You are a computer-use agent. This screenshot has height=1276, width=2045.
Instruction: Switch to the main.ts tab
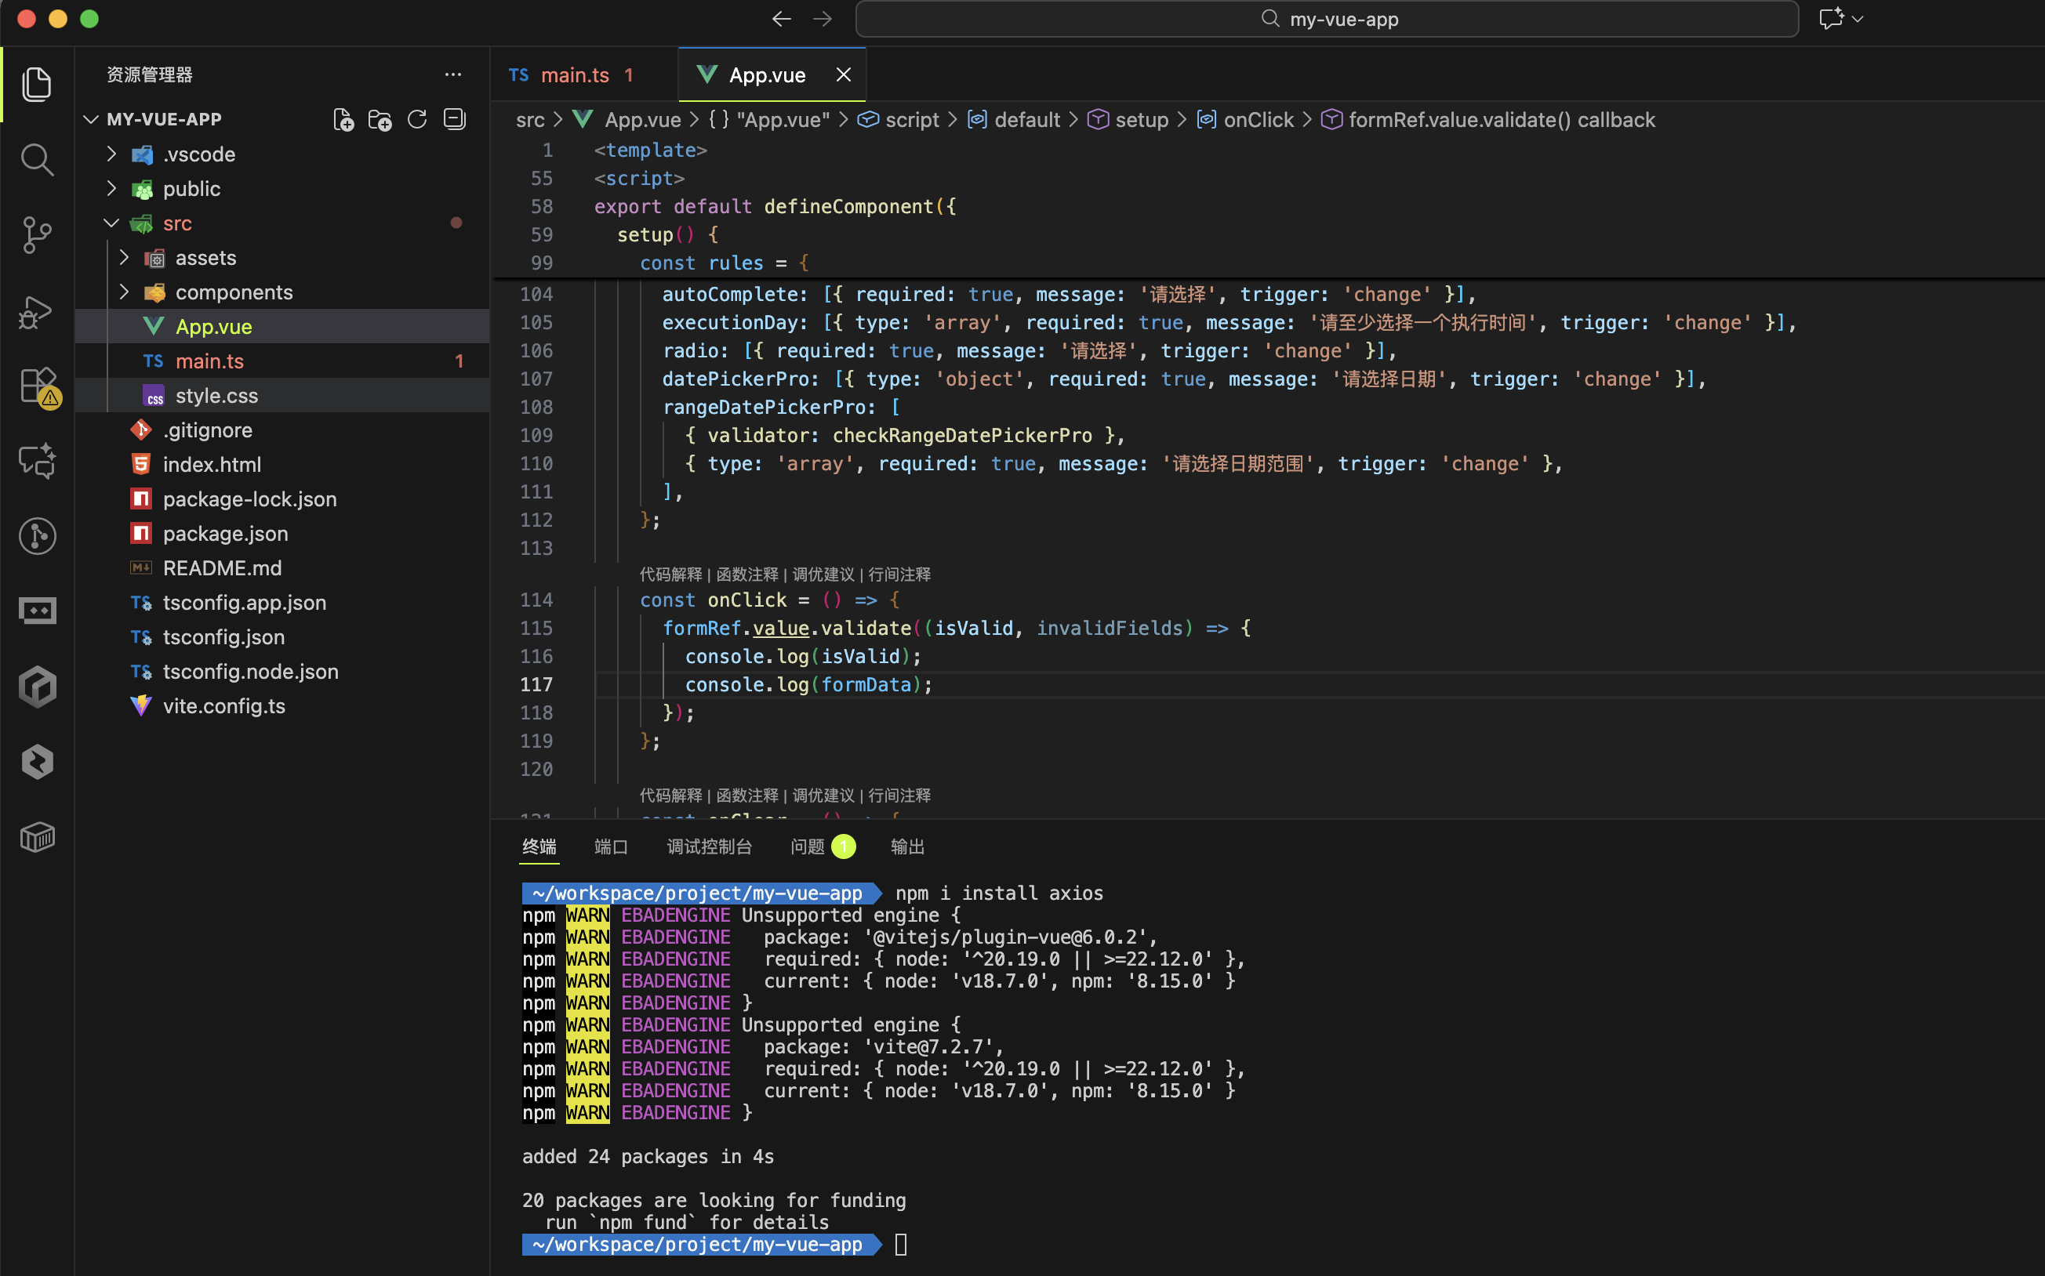pos(573,75)
